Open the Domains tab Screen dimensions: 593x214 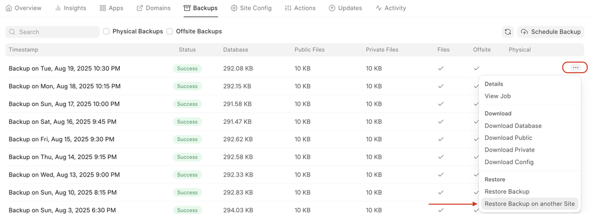point(153,8)
